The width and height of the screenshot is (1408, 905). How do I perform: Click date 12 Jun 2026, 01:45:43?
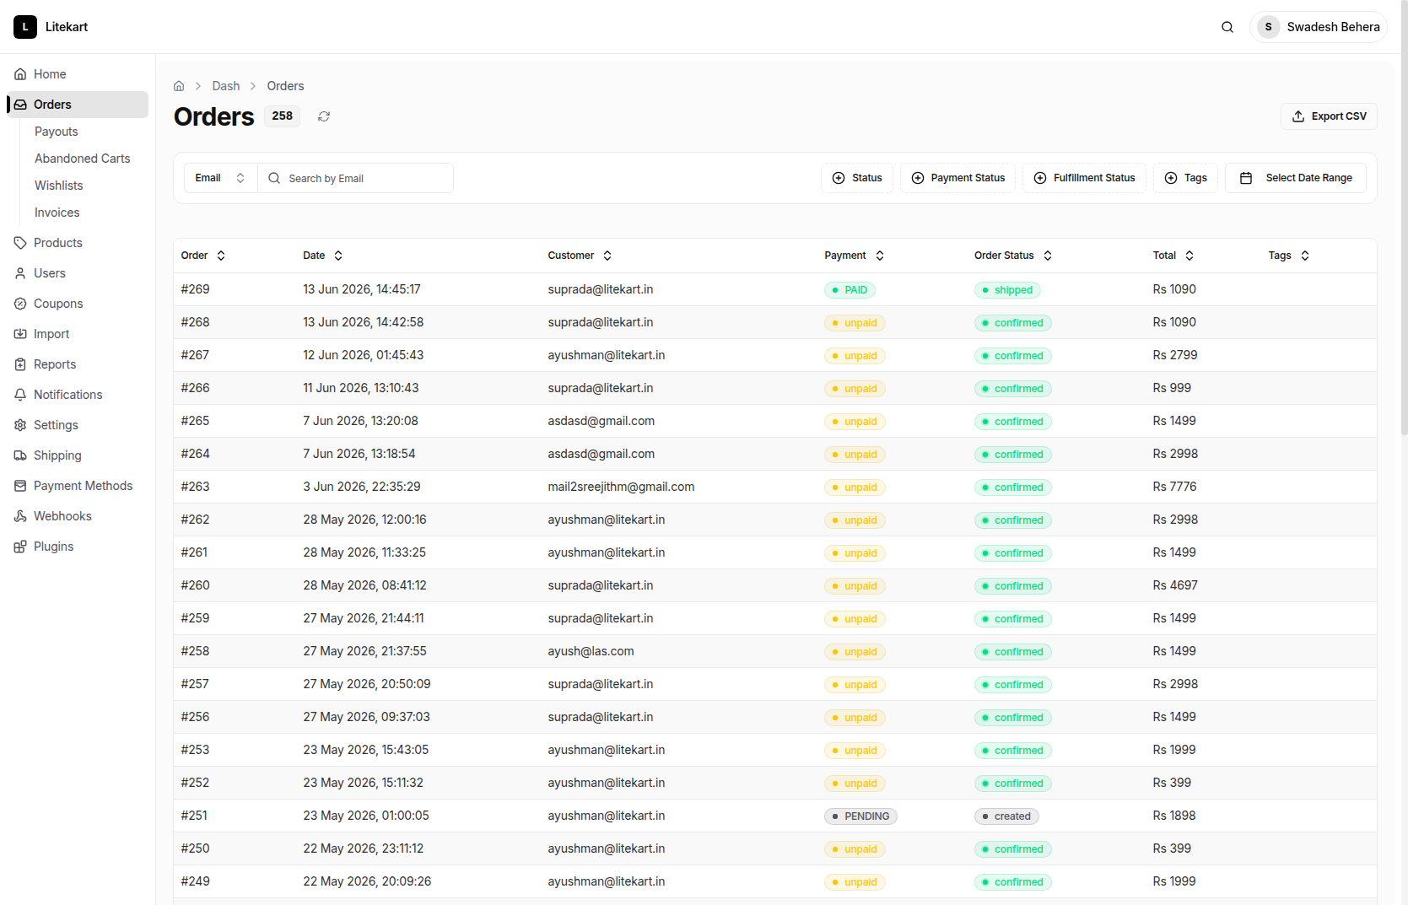click(364, 355)
